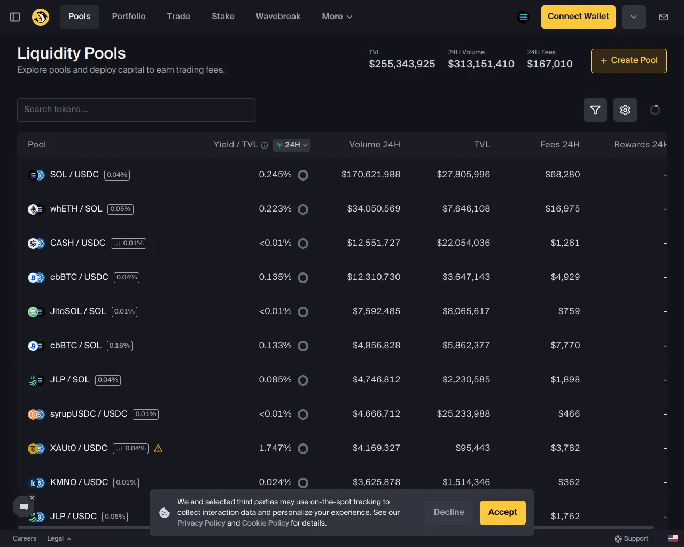
Task: Dismiss the chat widget with its X
Action: click(x=32, y=498)
